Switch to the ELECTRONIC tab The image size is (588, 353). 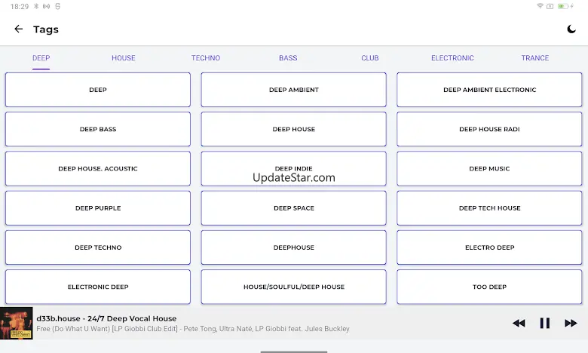(x=452, y=58)
